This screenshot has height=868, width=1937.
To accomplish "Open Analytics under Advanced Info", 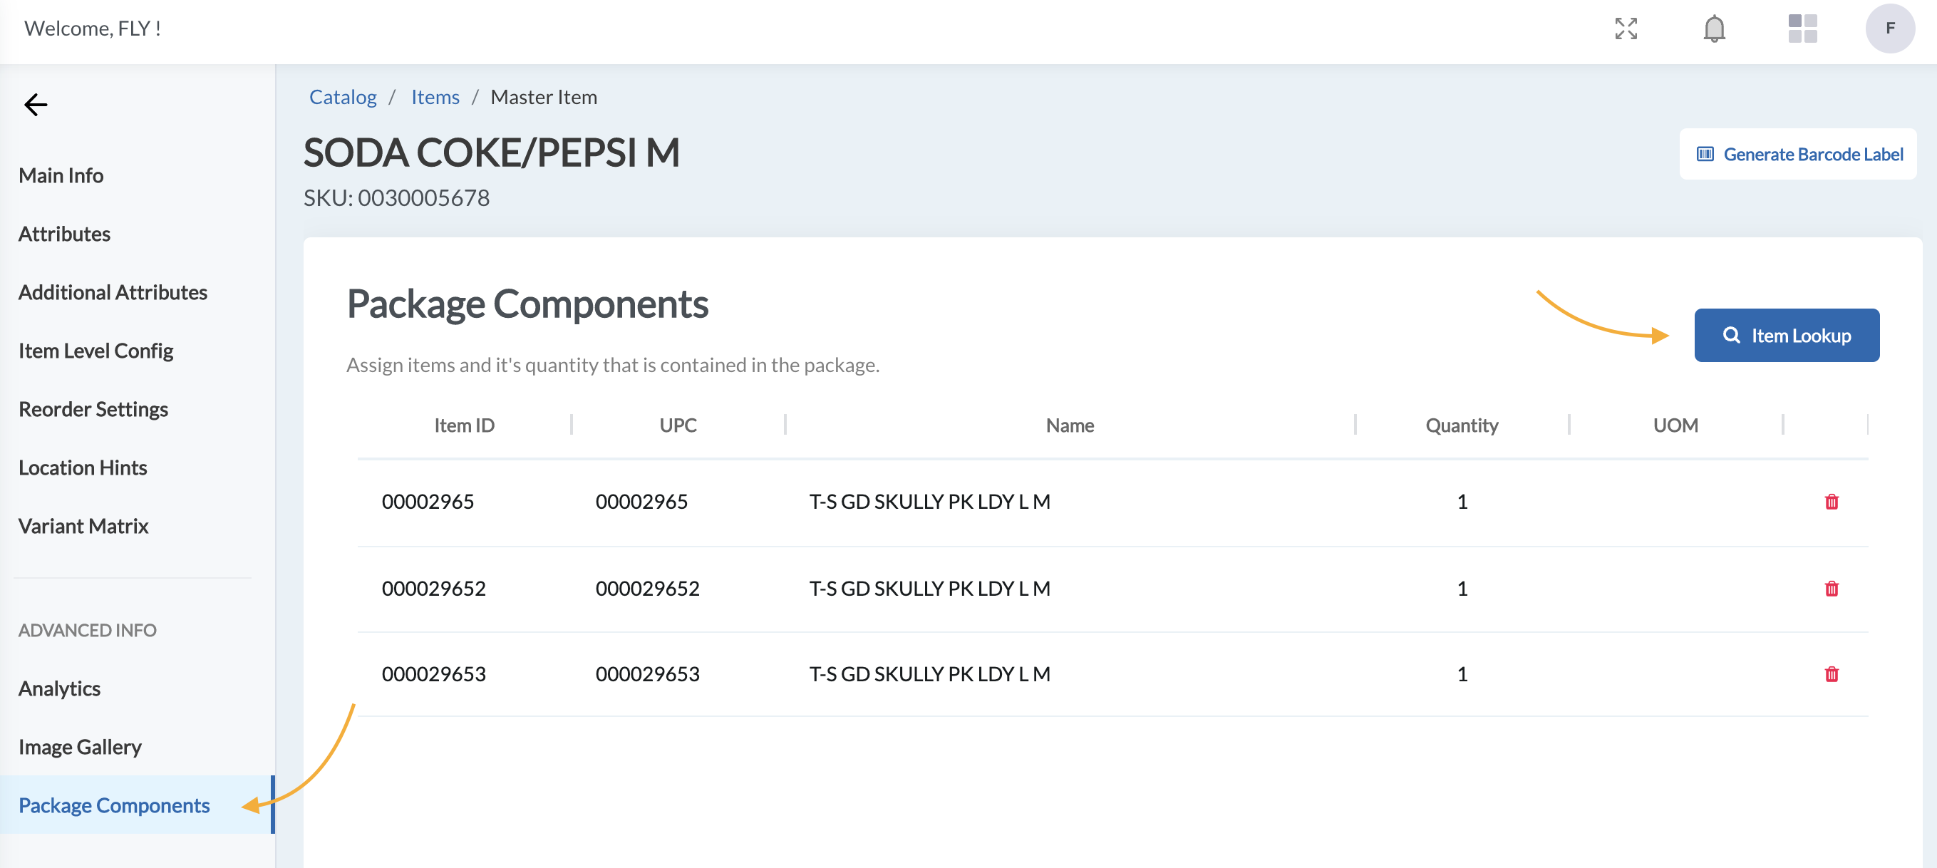I will pyautogui.click(x=59, y=688).
